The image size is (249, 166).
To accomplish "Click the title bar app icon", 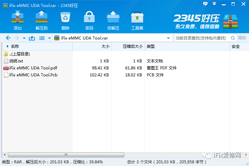I will click(x=5, y=5).
